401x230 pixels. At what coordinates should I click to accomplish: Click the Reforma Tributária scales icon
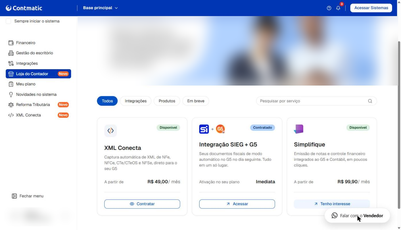pyautogui.click(x=11, y=105)
